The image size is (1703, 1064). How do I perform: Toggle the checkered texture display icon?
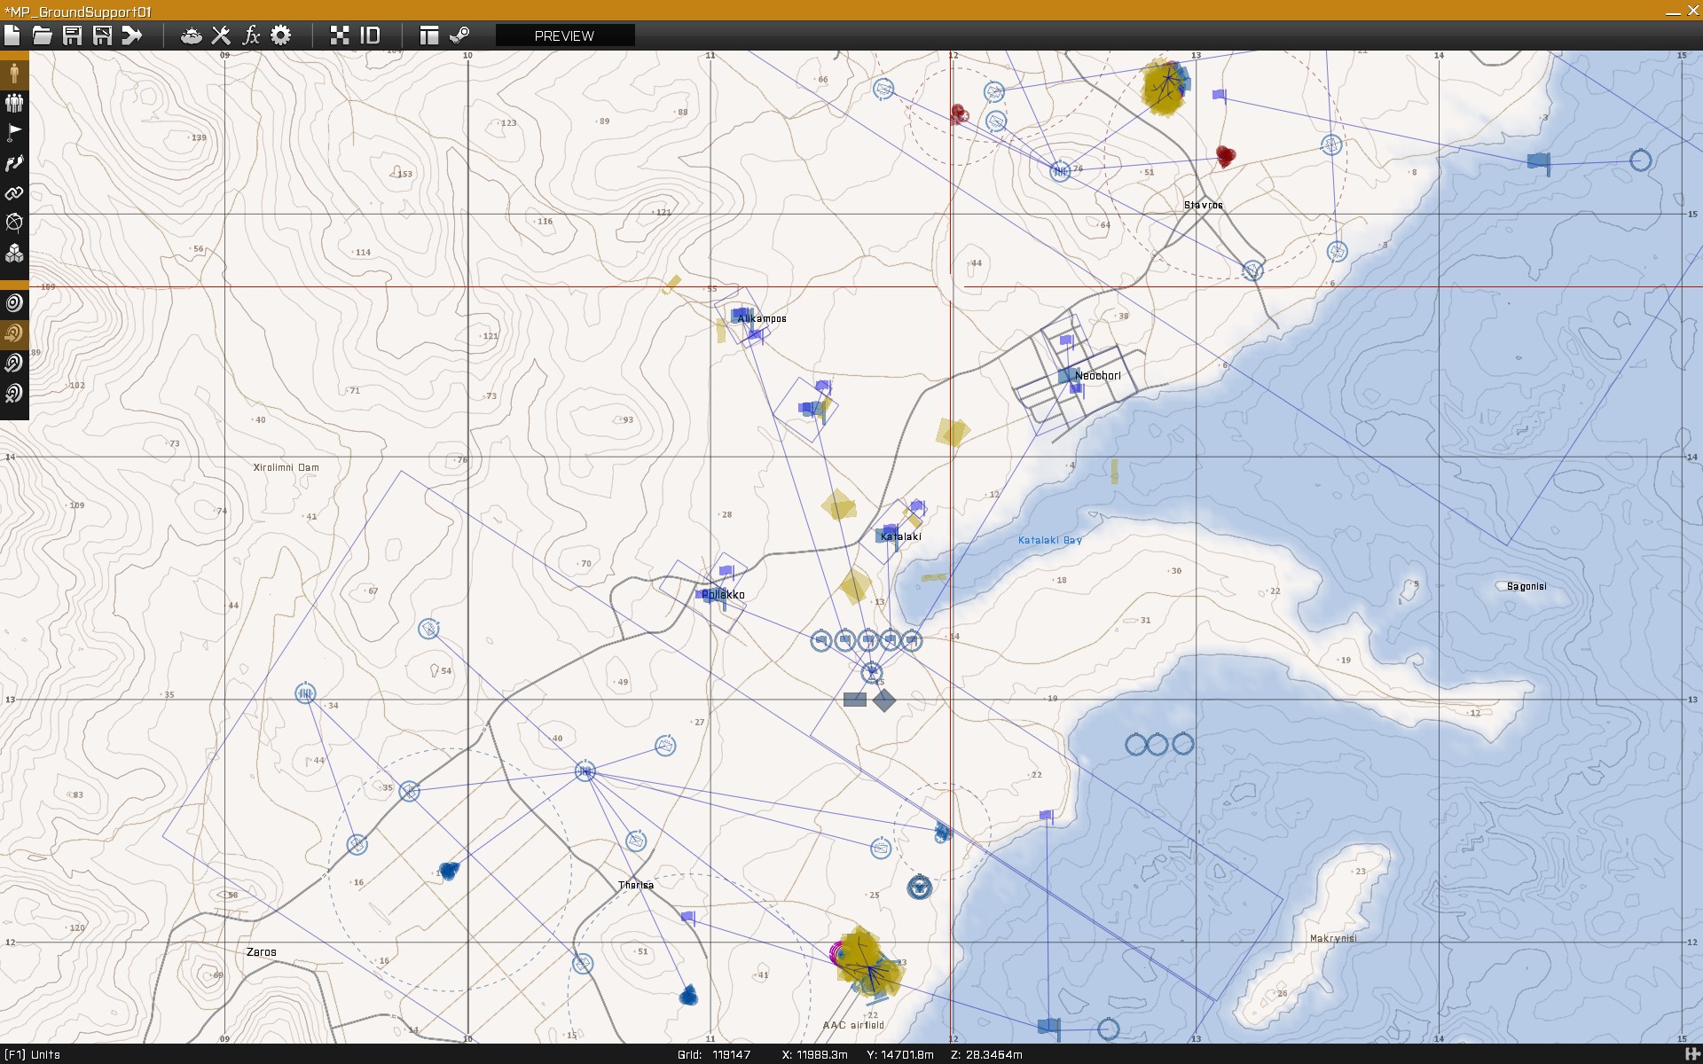[340, 35]
